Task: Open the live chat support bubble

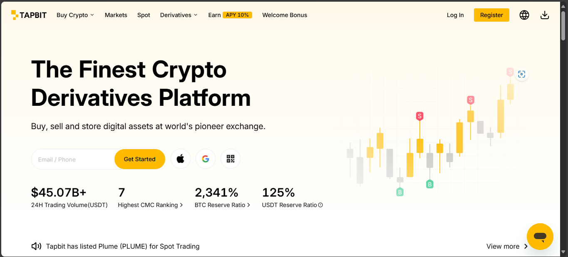Action: coord(540,237)
